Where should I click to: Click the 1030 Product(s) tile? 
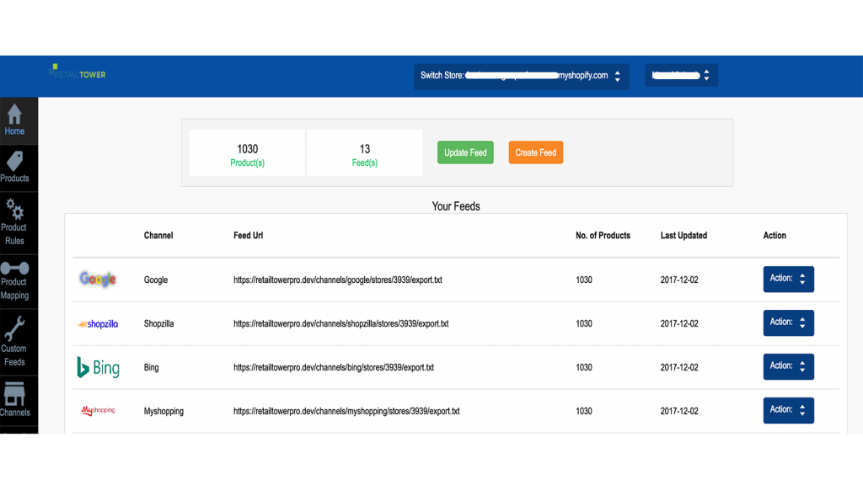click(x=247, y=153)
